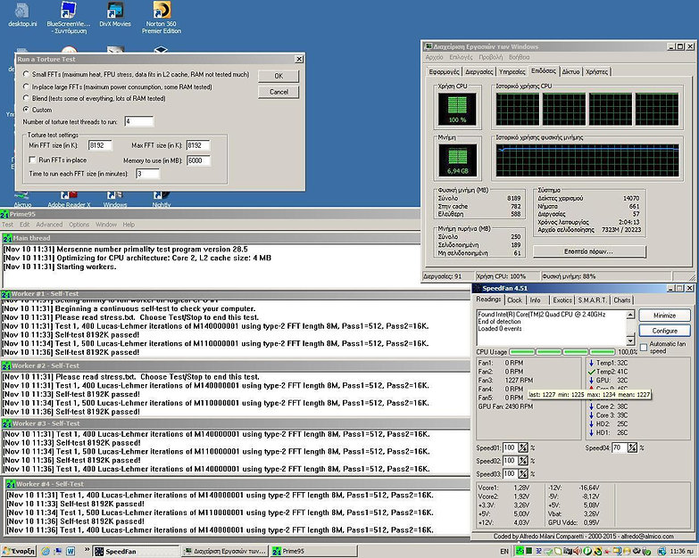Screen dimensions: 699x558
Task: Click the Speed01 spinner arrows
Action: pyautogui.click(x=523, y=447)
